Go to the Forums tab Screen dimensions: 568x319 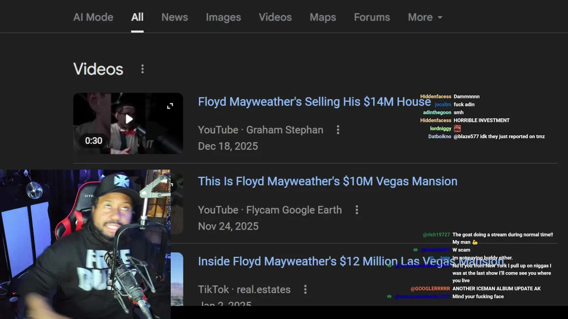pos(372,17)
